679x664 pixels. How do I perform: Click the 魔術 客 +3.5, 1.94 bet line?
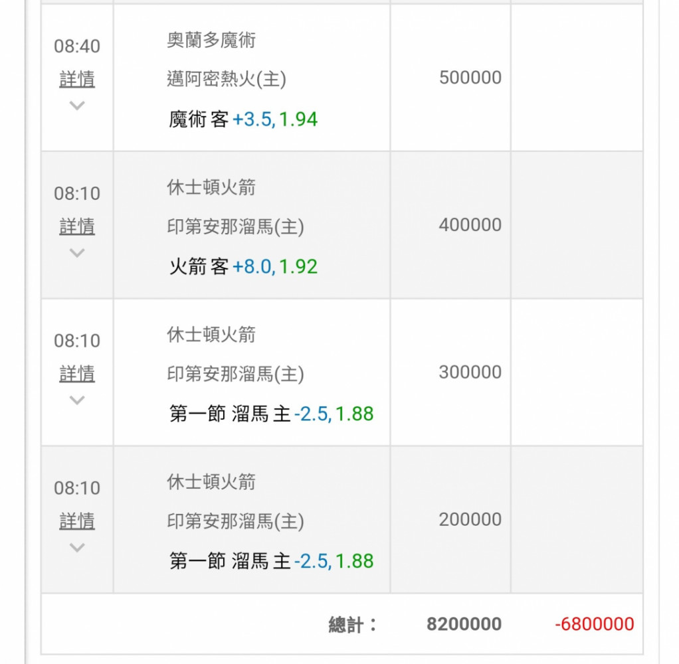coord(243,119)
